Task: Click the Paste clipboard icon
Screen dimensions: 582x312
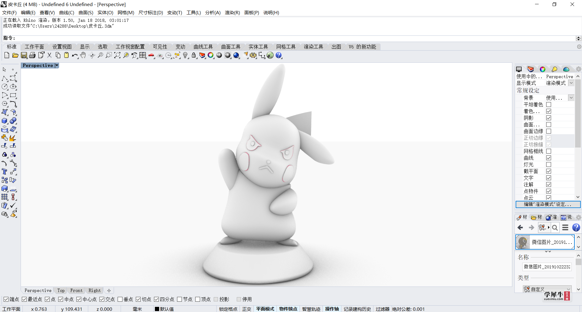Action: point(66,55)
